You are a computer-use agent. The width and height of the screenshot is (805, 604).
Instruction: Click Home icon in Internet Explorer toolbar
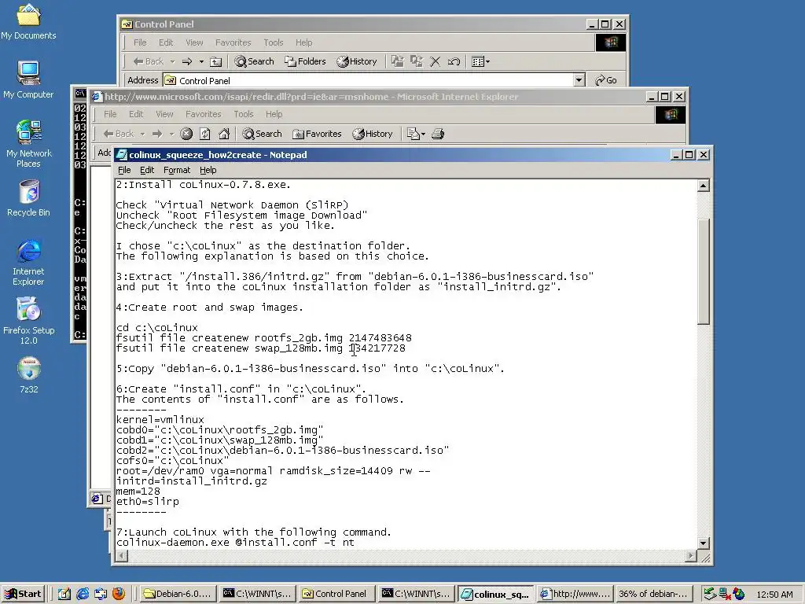224,134
